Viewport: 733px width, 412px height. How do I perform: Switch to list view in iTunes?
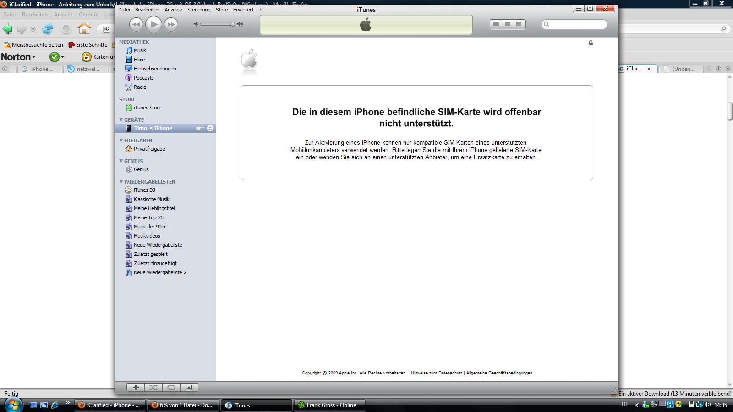496,24
